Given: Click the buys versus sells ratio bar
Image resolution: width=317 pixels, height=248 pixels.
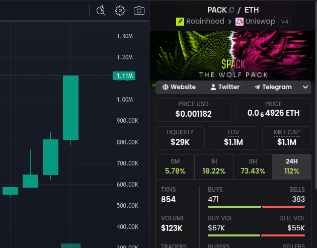Looking at the screenshot, I should click(x=256, y=207).
